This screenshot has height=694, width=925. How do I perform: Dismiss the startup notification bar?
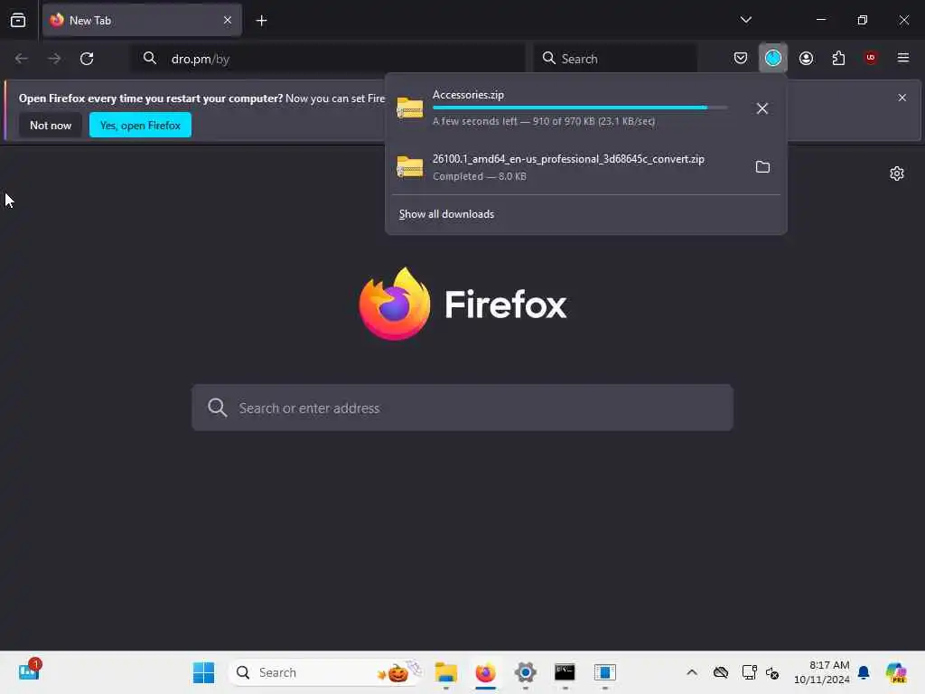point(902,98)
